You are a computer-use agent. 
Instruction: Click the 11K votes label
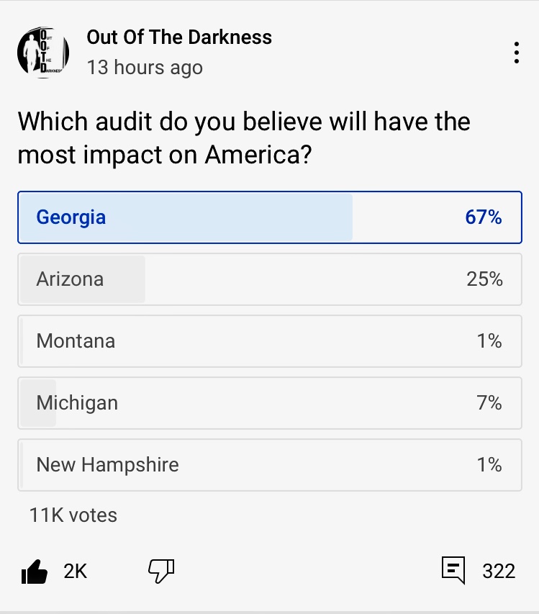[73, 515]
